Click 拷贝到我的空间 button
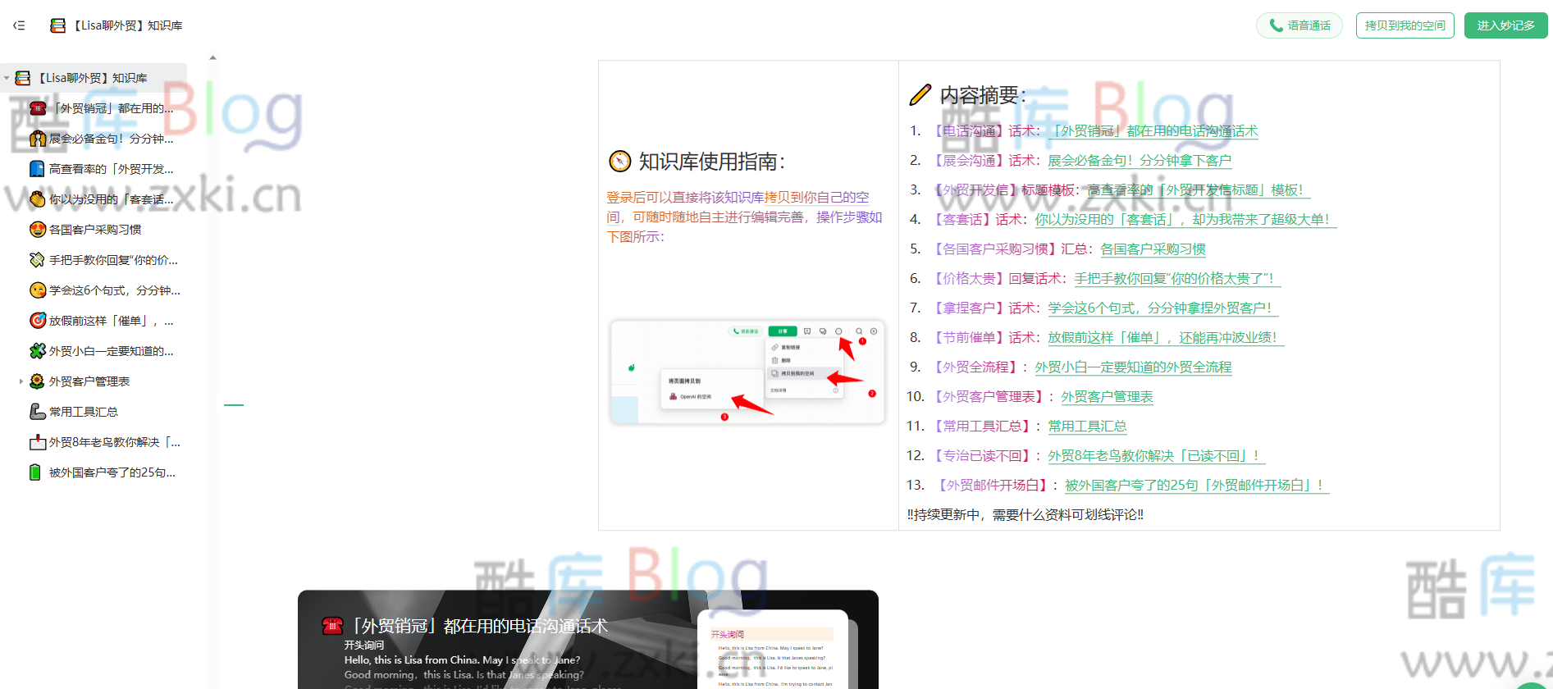 tap(1405, 25)
